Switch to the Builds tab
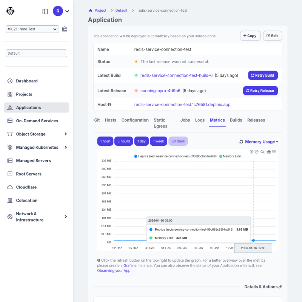Screen dimensions: 302x302 tap(236, 120)
